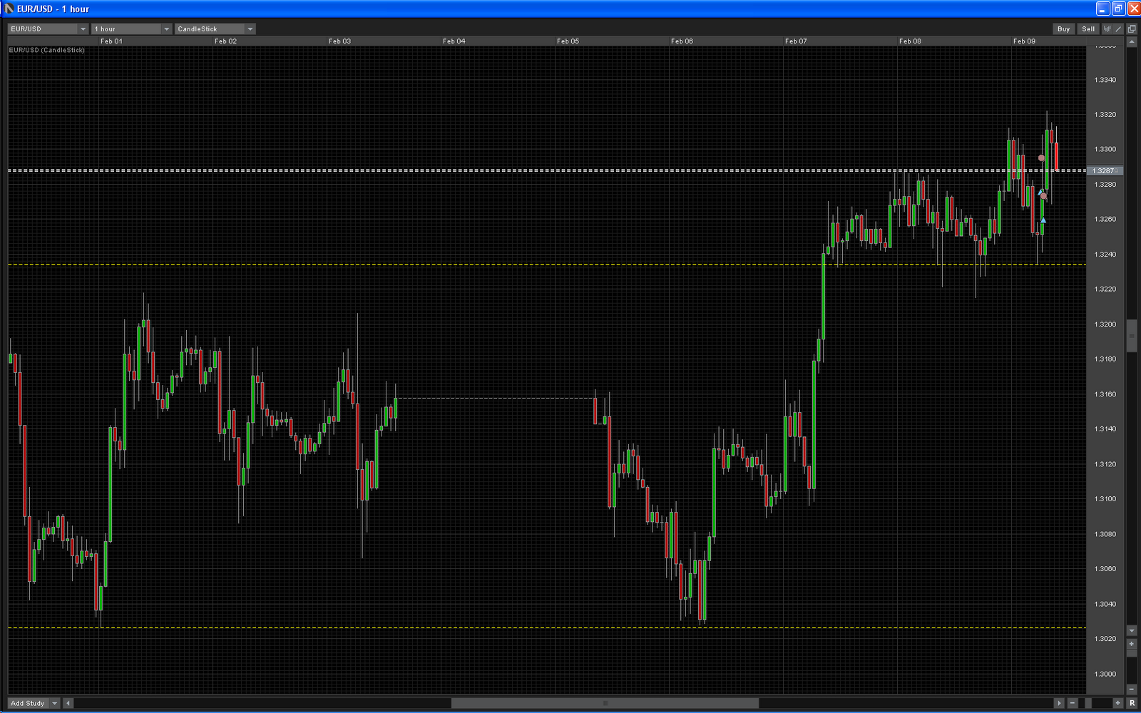Click the left arrow of horizontal scrollbar
This screenshot has height=713, width=1141.
tap(68, 703)
